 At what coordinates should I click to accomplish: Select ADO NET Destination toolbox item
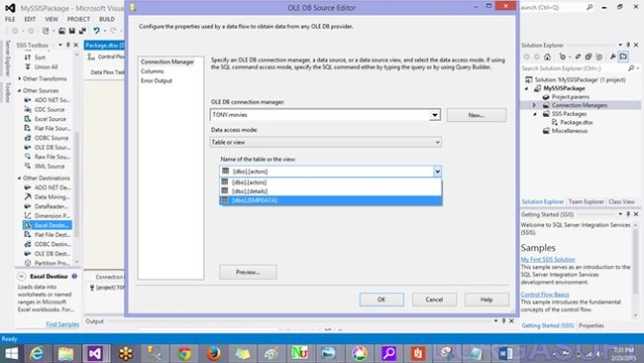(x=47, y=187)
